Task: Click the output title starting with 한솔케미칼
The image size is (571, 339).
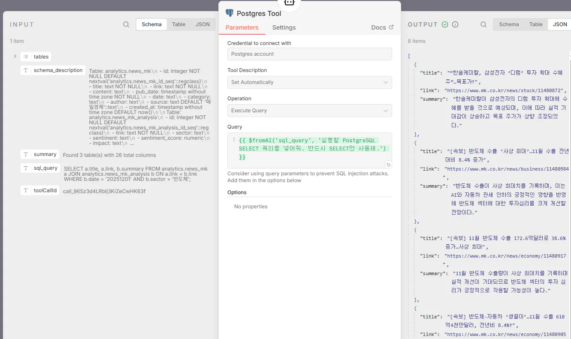Action: tap(505, 77)
